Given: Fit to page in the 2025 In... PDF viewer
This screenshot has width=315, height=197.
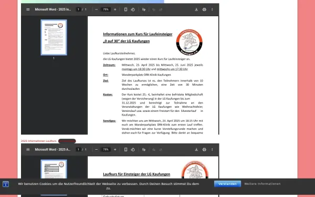Looking at the screenshot, I should 125,9.
